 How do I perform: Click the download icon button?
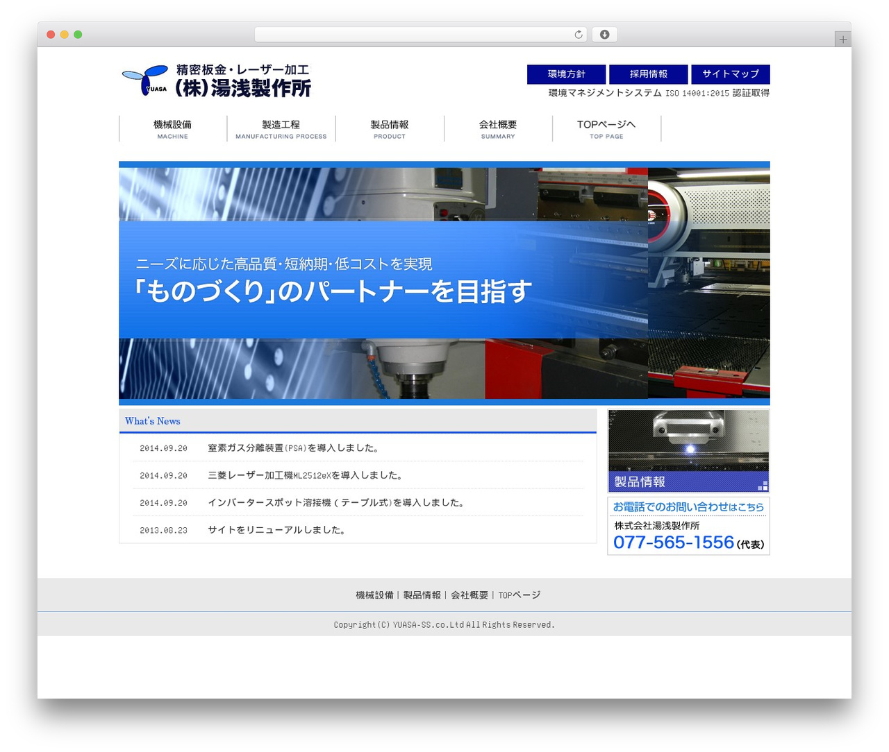click(x=604, y=35)
